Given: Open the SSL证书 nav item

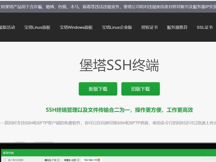Looking at the screenshot, I should click(x=205, y=28).
